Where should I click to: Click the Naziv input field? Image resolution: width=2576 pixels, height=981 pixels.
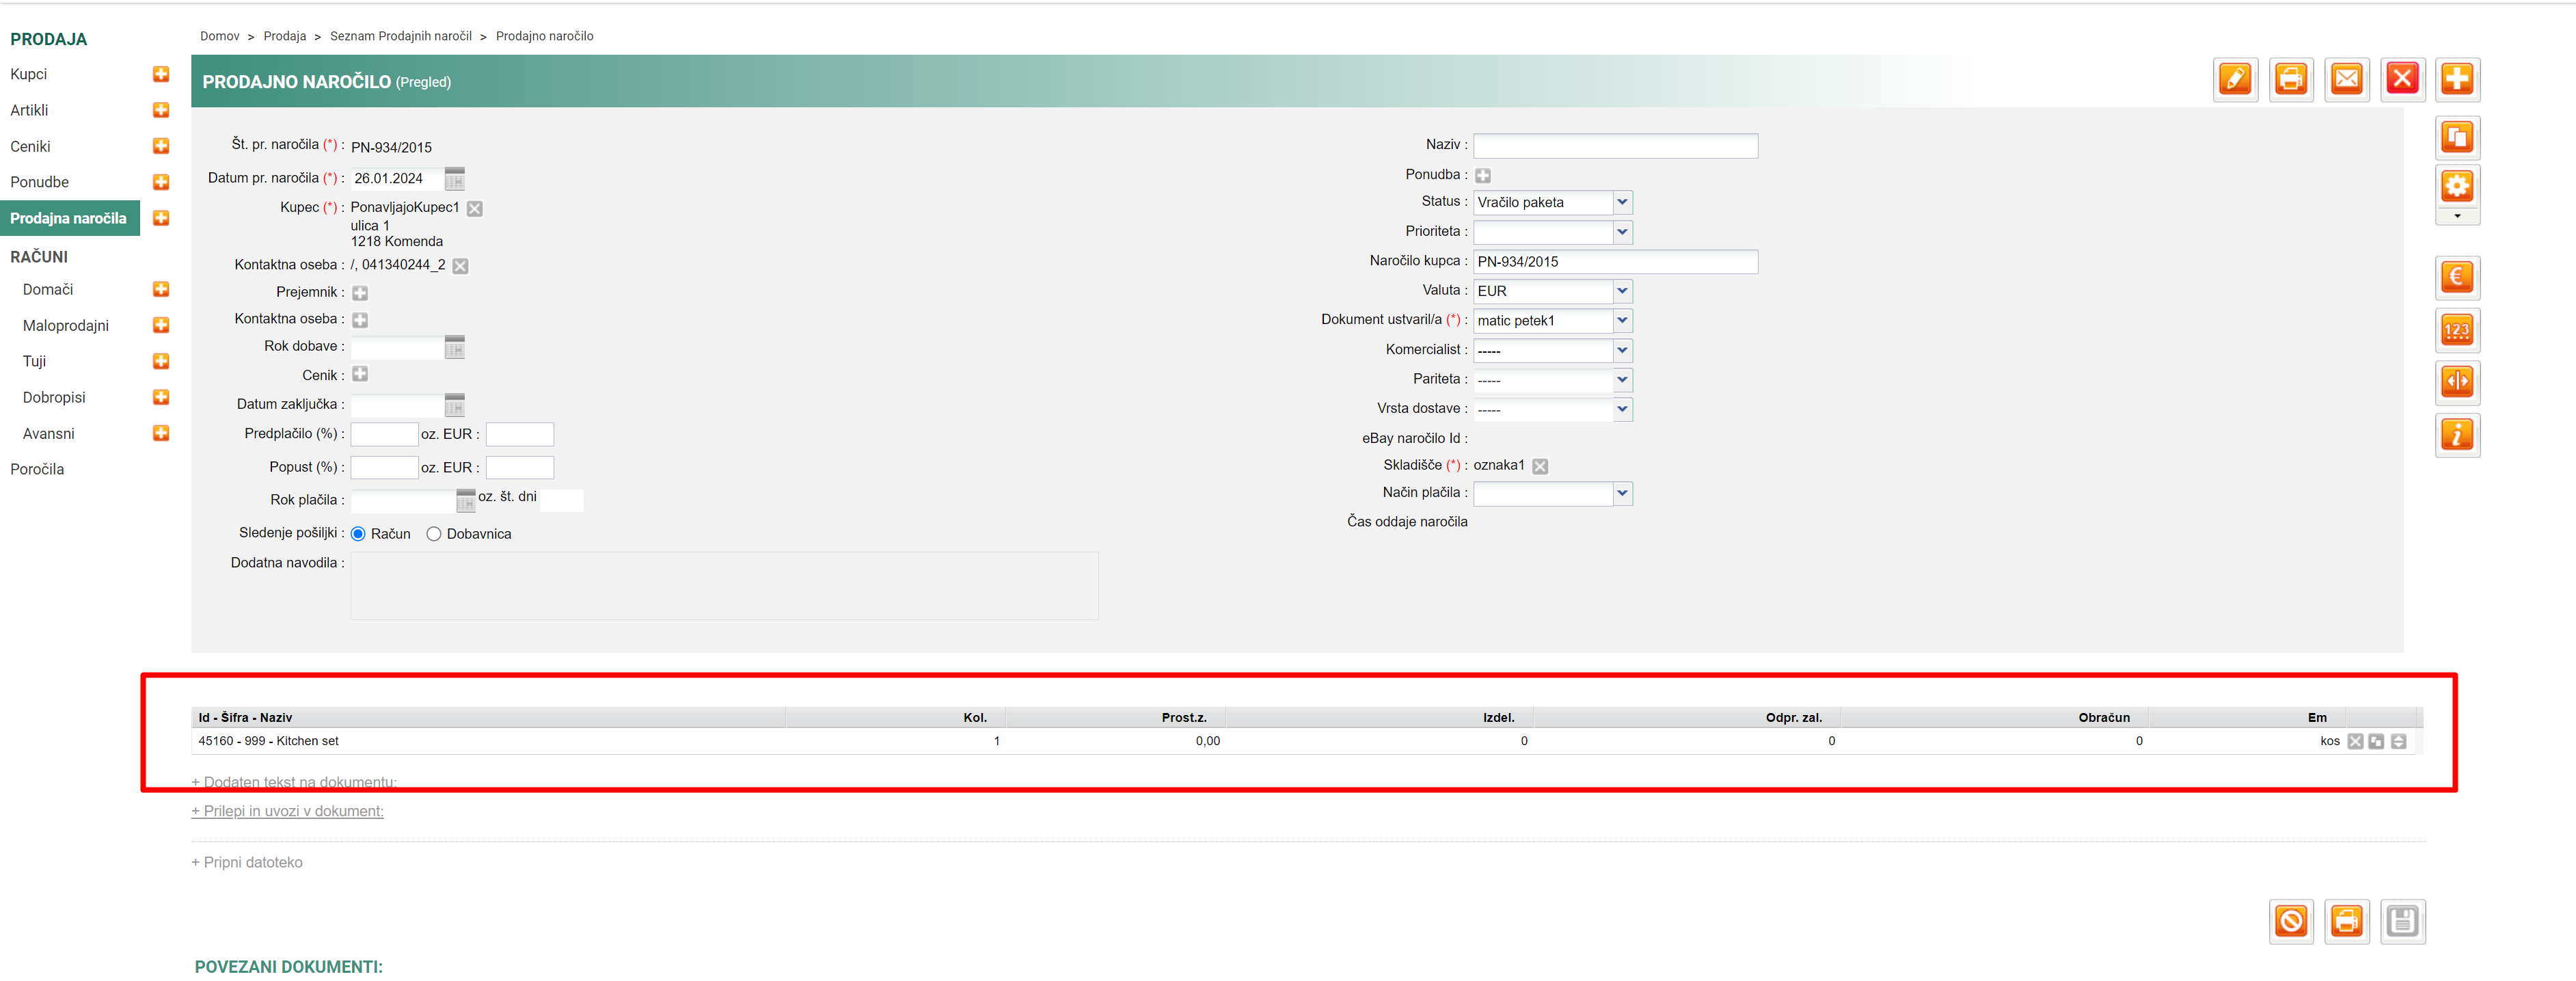point(1614,146)
